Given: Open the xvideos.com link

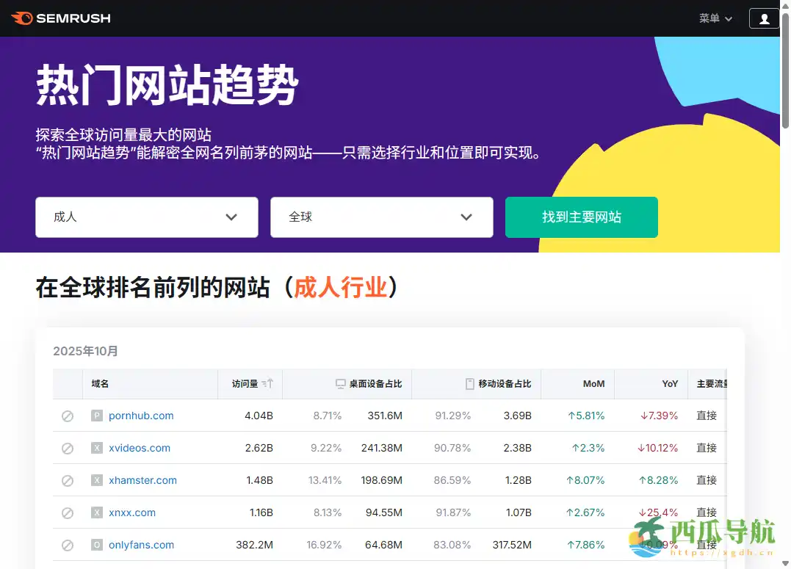Looking at the screenshot, I should tap(140, 448).
